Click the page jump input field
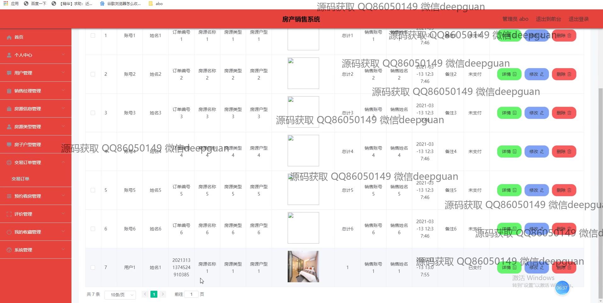This screenshot has height=303, width=603. 191,294
